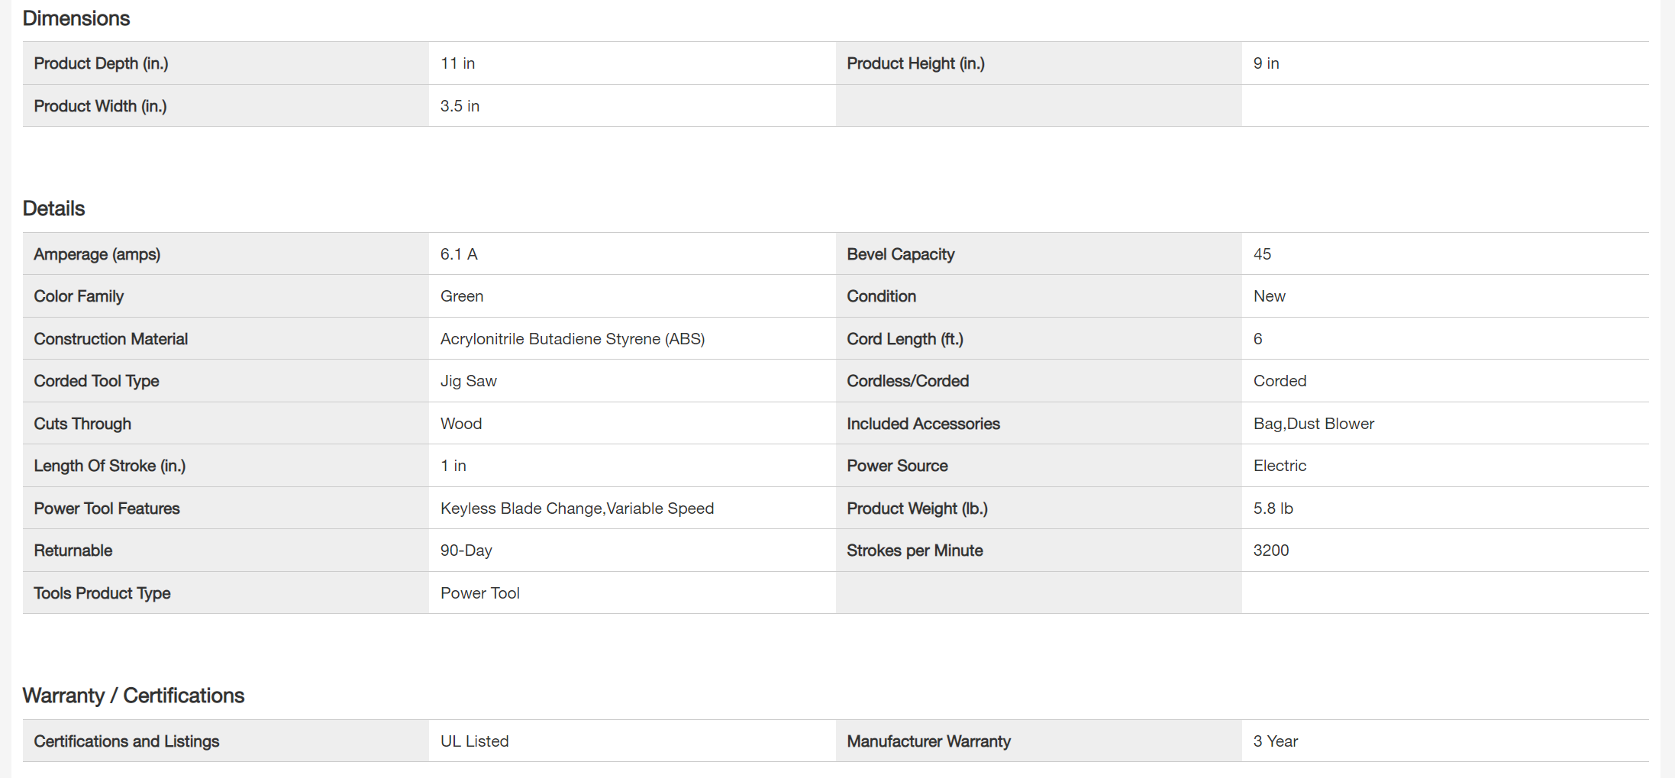
Task: Click the Dimensions section heading
Action: click(76, 18)
